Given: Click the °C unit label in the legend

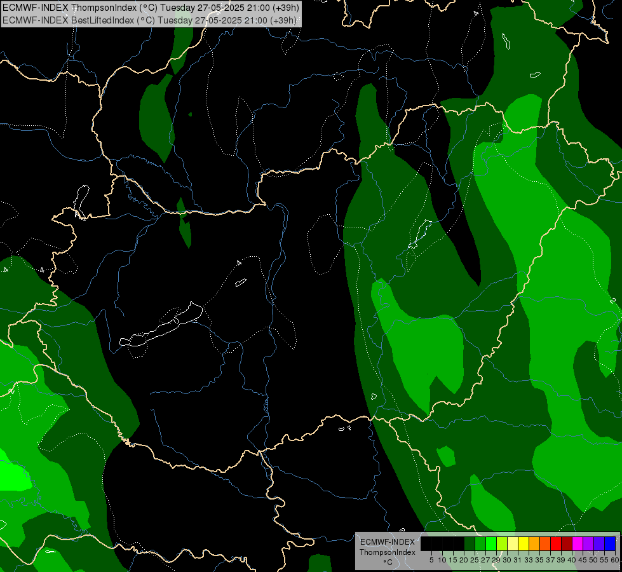Looking at the screenshot, I should [x=388, y=562].
